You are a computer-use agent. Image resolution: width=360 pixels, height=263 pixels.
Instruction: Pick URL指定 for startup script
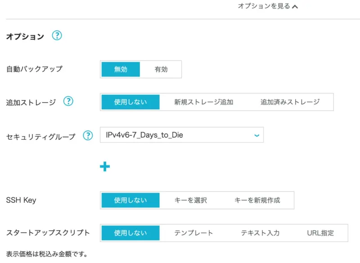tap(320, 233)
